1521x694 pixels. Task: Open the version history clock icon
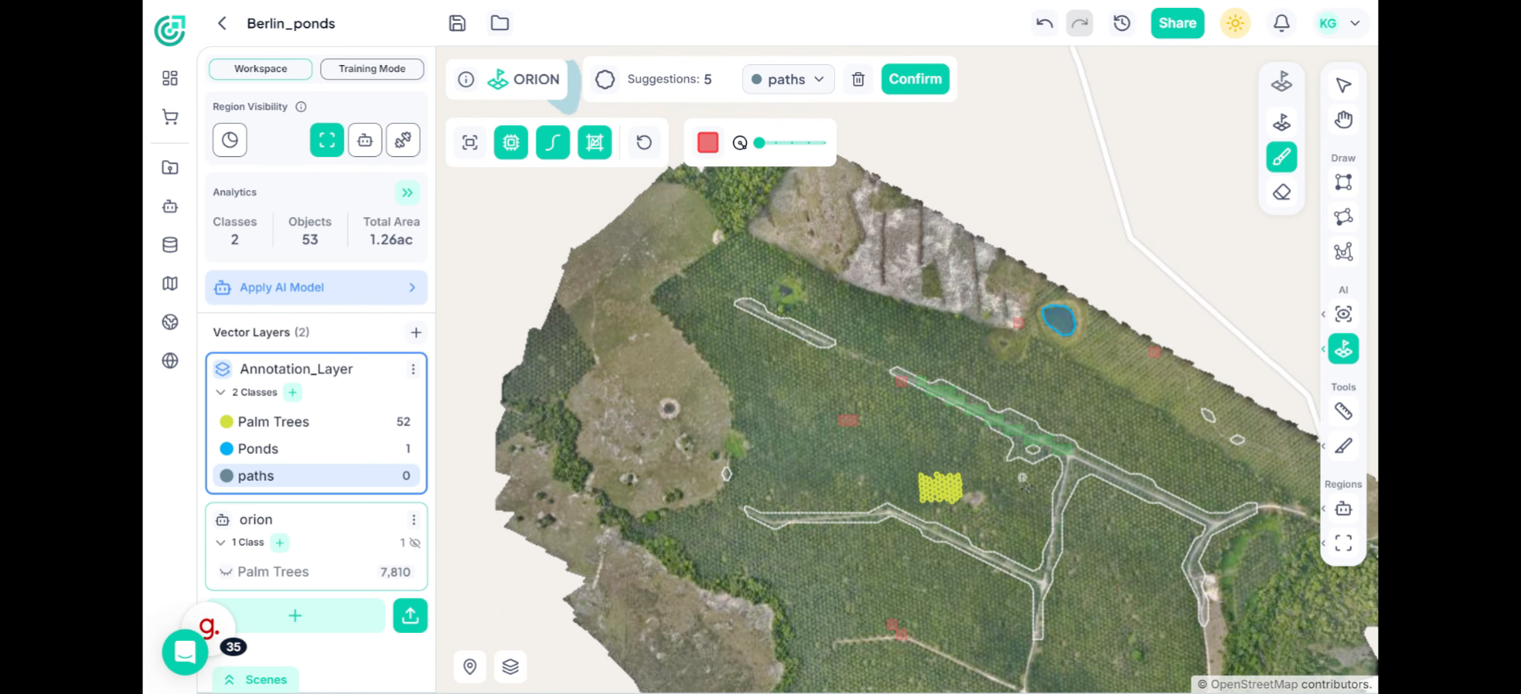[1122, 24]
